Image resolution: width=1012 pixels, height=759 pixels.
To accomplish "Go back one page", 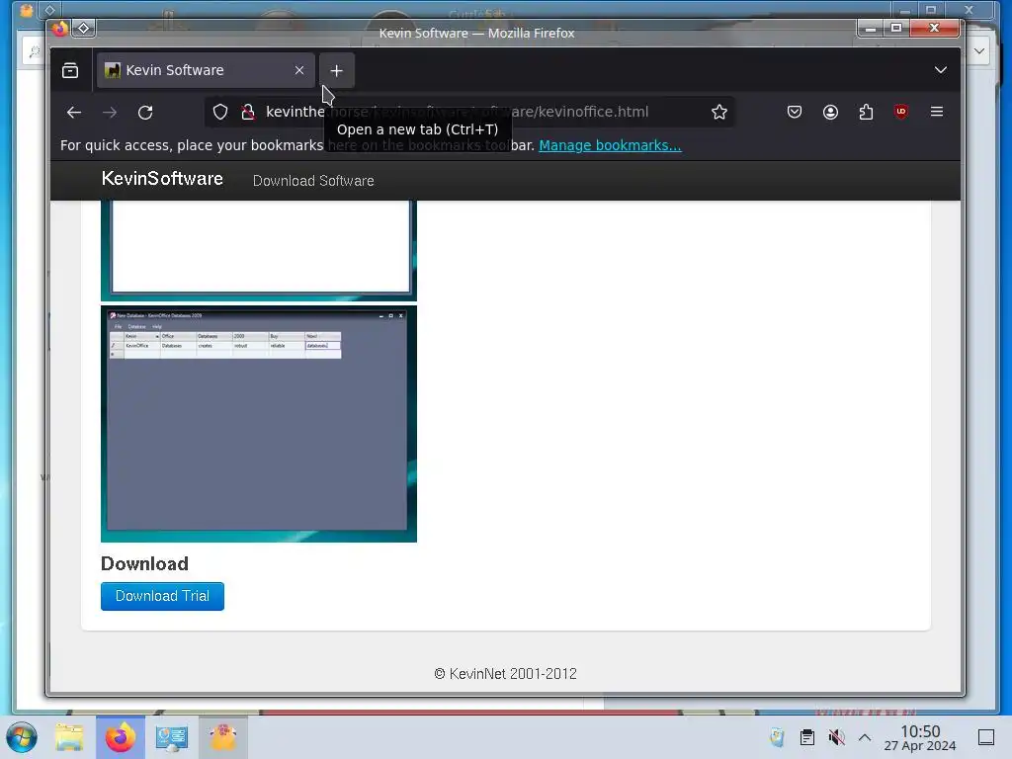I will pyautogui.click(x=74, y=113).
